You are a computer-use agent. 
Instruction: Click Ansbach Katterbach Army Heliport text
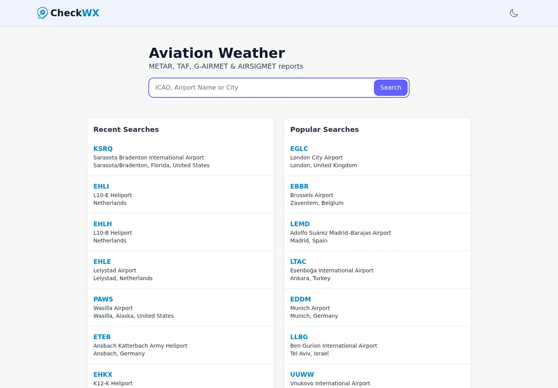(140, 346)
